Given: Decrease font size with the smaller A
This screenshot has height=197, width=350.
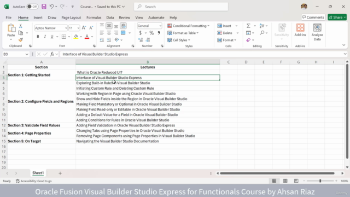Looking at the screenshot, I should click(91, 28).
